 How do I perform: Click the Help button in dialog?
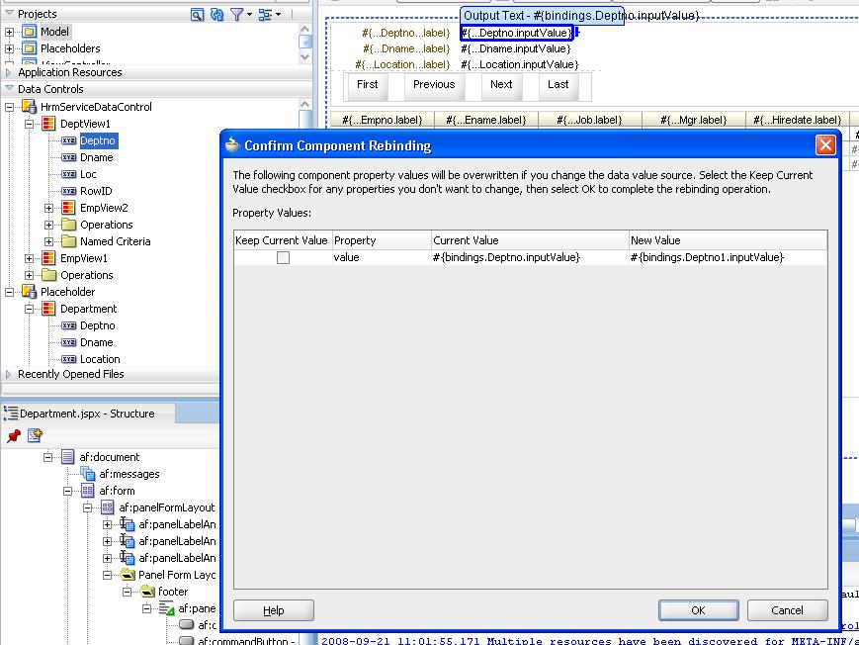tap(274, 610)
